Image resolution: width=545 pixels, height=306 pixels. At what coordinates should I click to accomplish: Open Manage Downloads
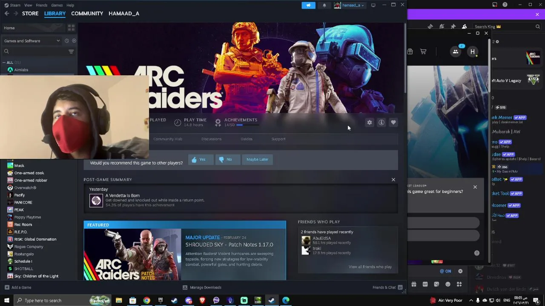click(x=202, y=287)
